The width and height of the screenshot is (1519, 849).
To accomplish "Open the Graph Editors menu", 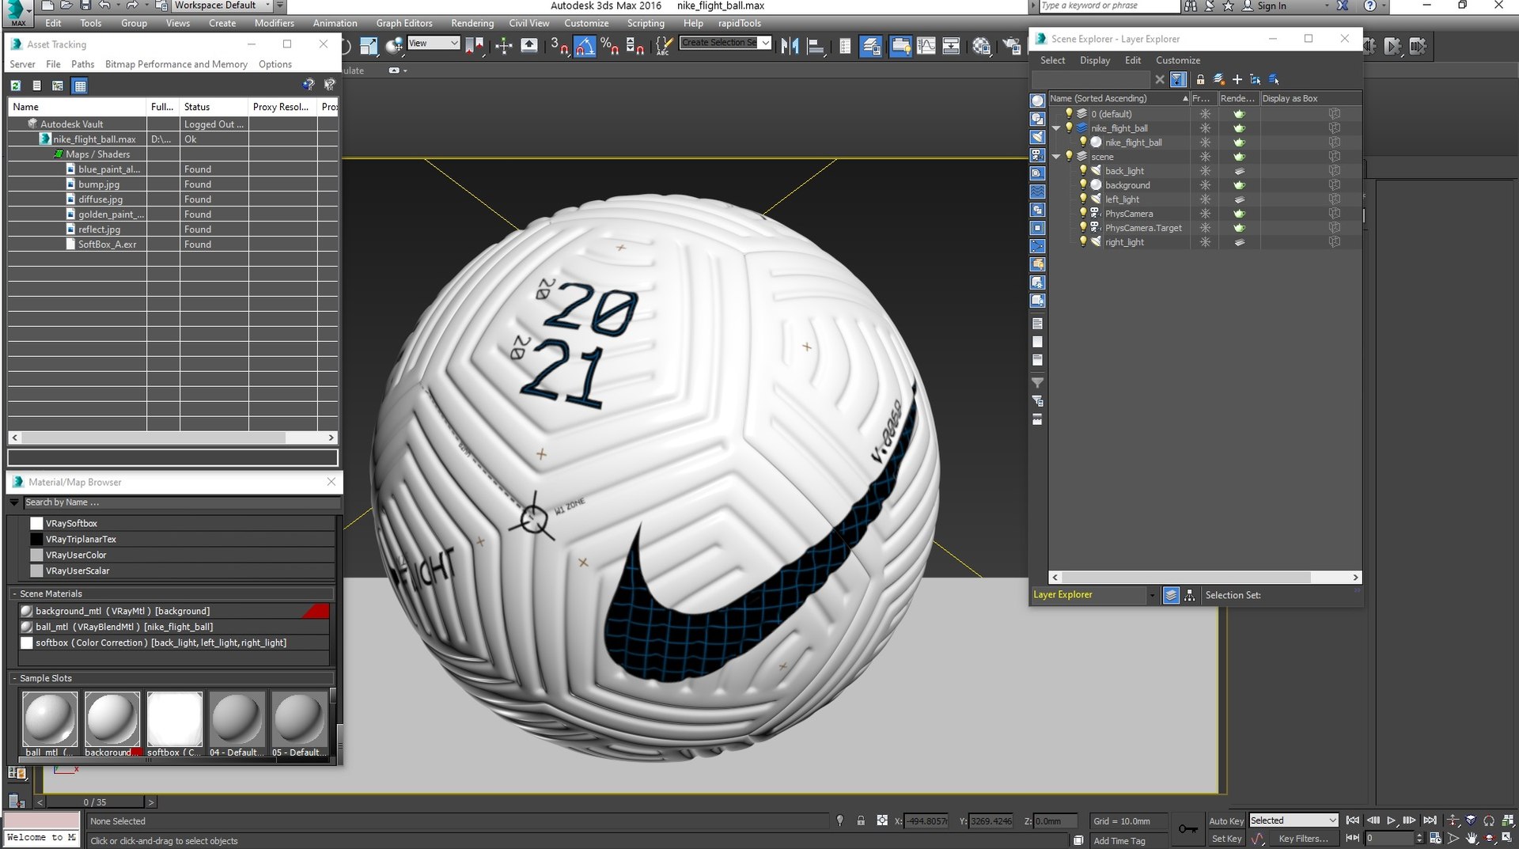I will tap(403, 23).
